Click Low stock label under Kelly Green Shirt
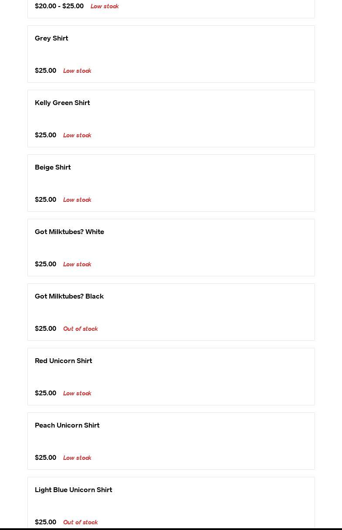 pos(77,135)
